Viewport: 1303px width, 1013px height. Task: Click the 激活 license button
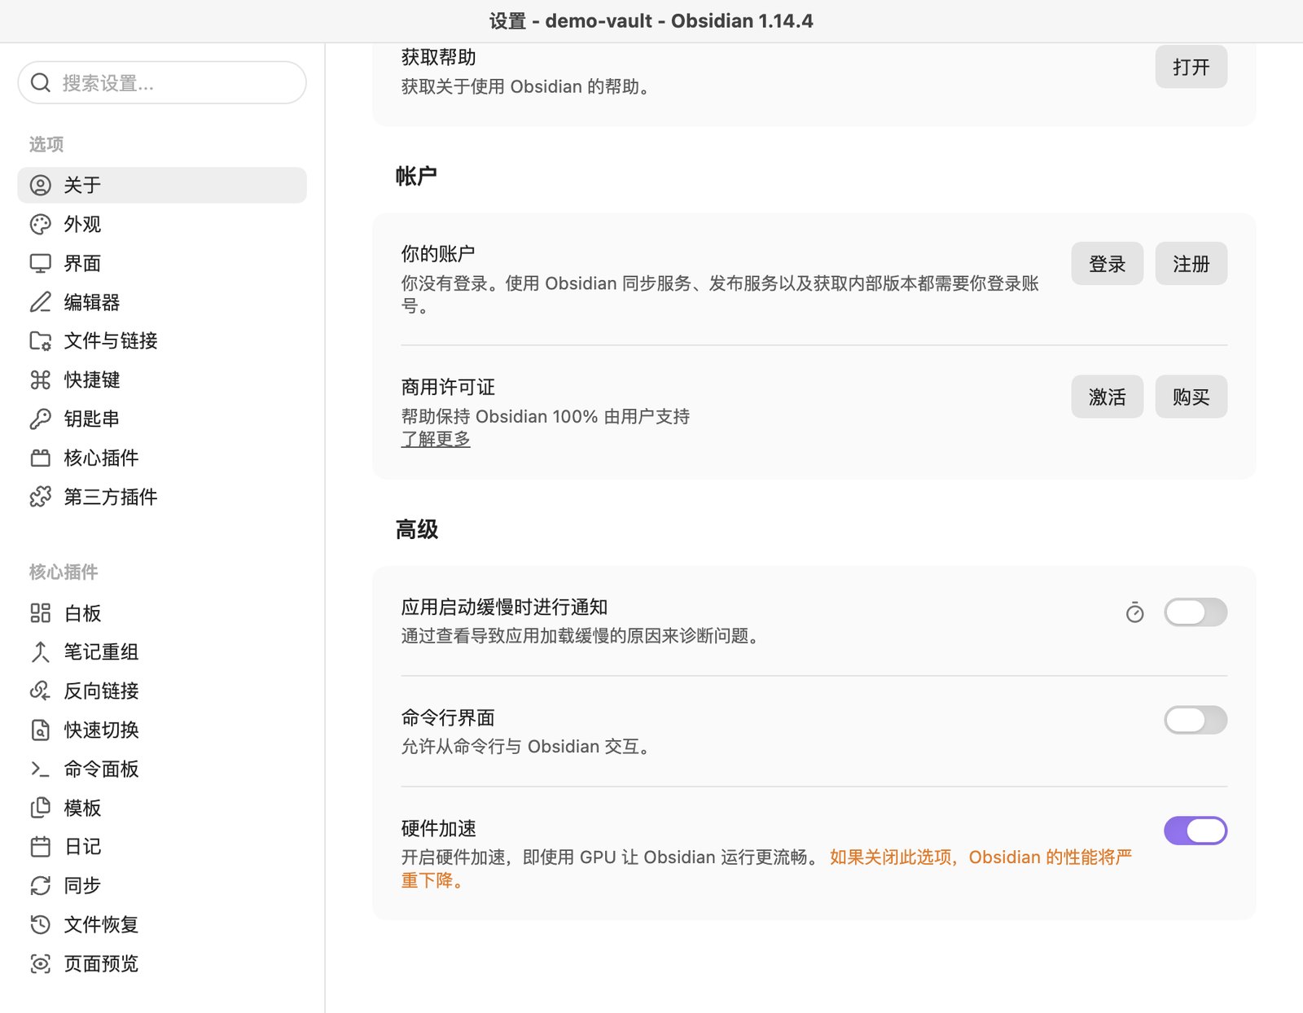pyautogui.click(x=1107, y=397)
